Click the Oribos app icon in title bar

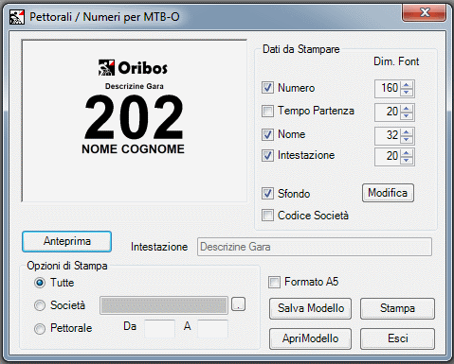coord(16,17)
